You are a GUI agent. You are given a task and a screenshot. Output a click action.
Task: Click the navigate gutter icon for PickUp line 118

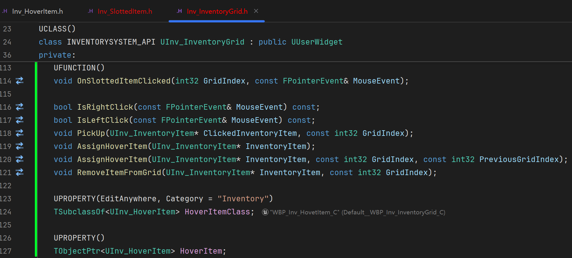tap(20, 133)
